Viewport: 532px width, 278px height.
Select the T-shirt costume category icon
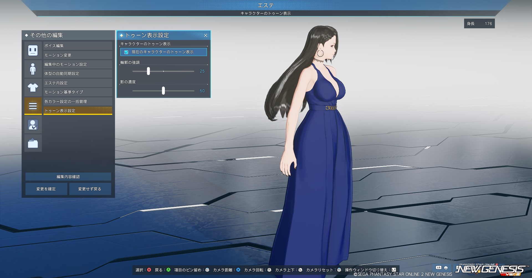(x=33, y=87)
